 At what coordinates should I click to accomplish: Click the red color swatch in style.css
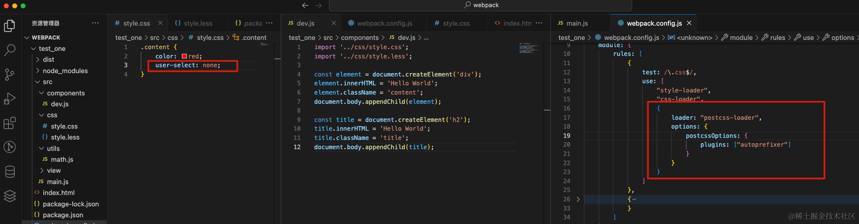[x=184, y=56]
